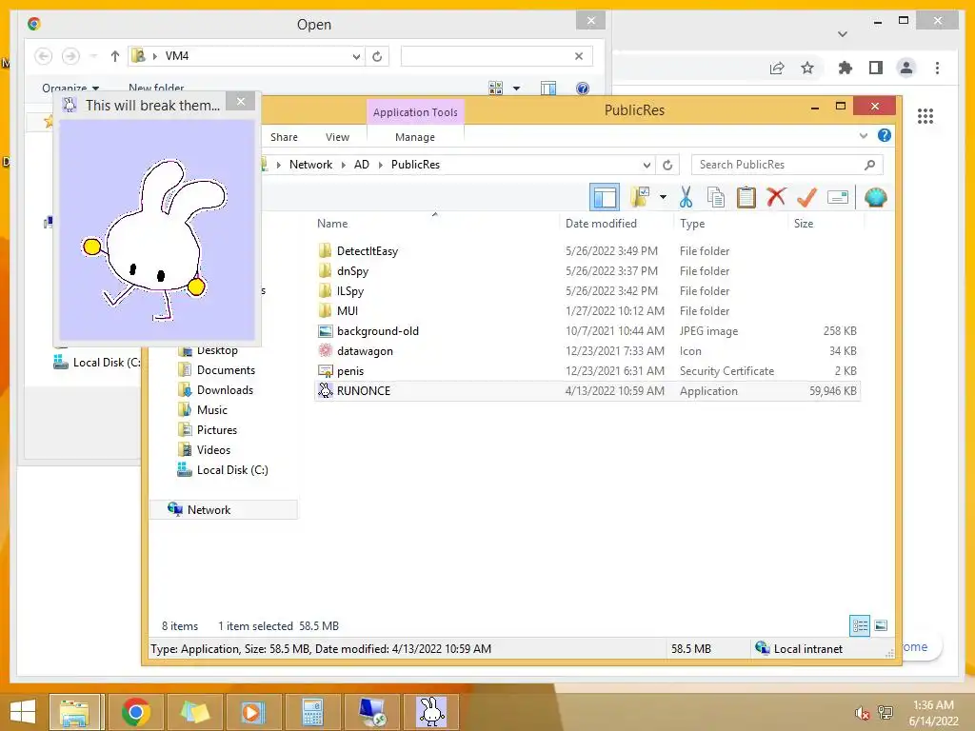Screen dimensions: 975x731
Task: Select the dnSpy folder
Action: pyautogui.click(x=352, y=271)
